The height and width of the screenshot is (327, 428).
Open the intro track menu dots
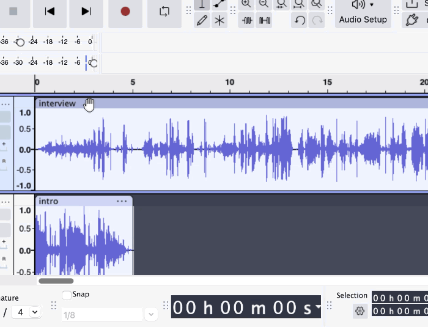6,202
